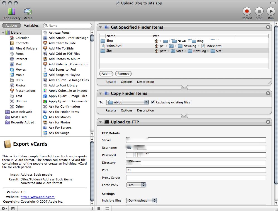The height and width of the screenshot is (211, 278).
Task: Switch to the Variables tab
Action: pos(31,26)
